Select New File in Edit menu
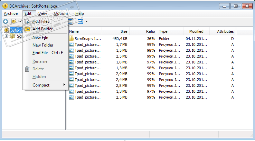255x141 pixels. click(x=40, y=38)
